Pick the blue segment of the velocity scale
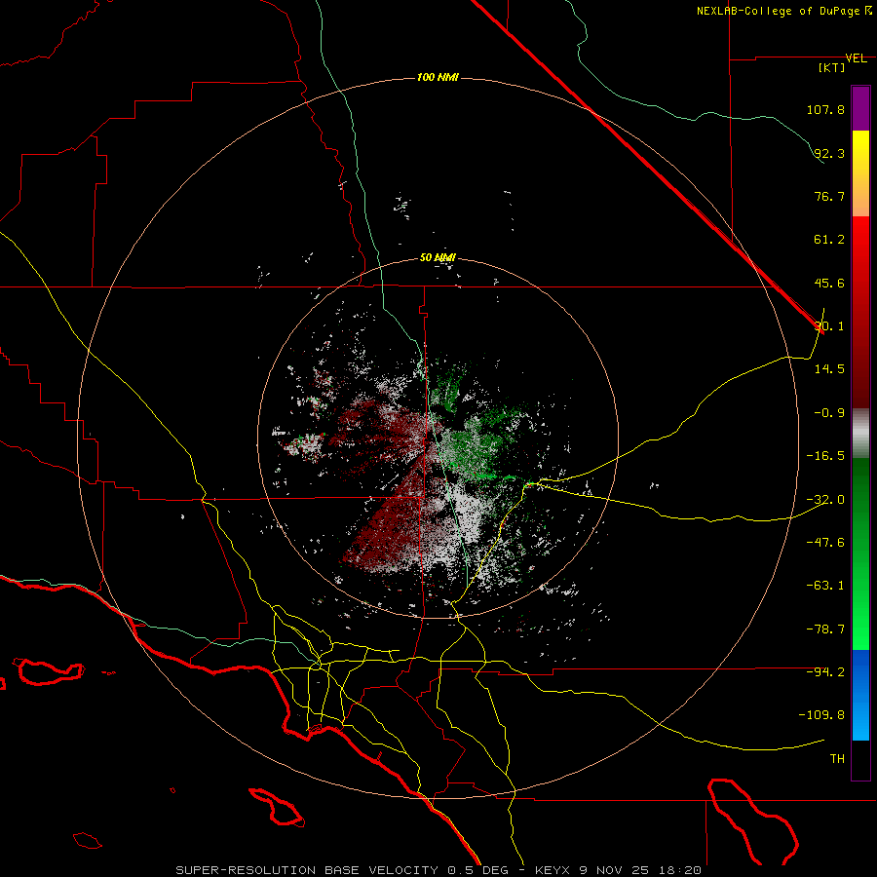The width and height of the screenshot is (877, 877). [x=860, y=695]
